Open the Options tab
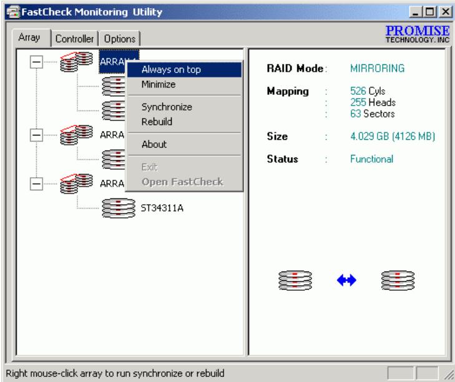The image size is (455, 382). point(120,39)
